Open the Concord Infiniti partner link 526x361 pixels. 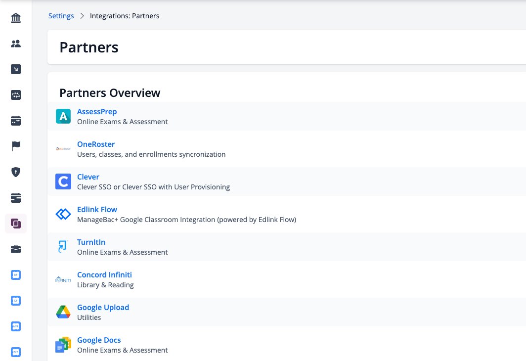click(x=104, y=274)
